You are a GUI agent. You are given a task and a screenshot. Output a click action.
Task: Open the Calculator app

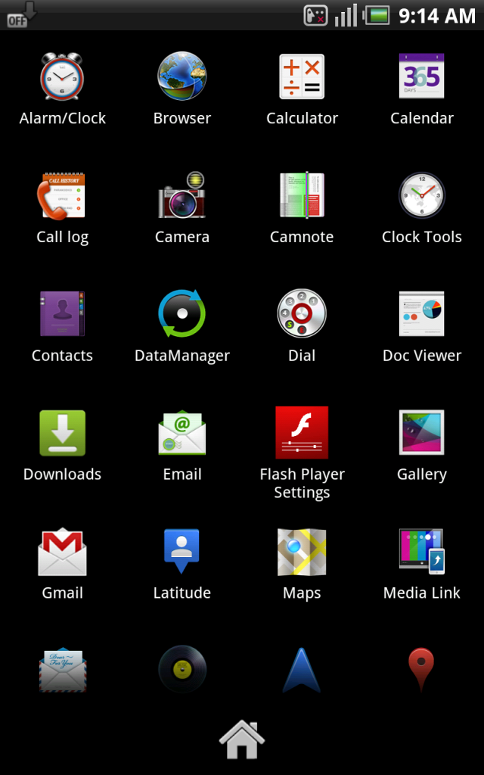click(302, 76)
